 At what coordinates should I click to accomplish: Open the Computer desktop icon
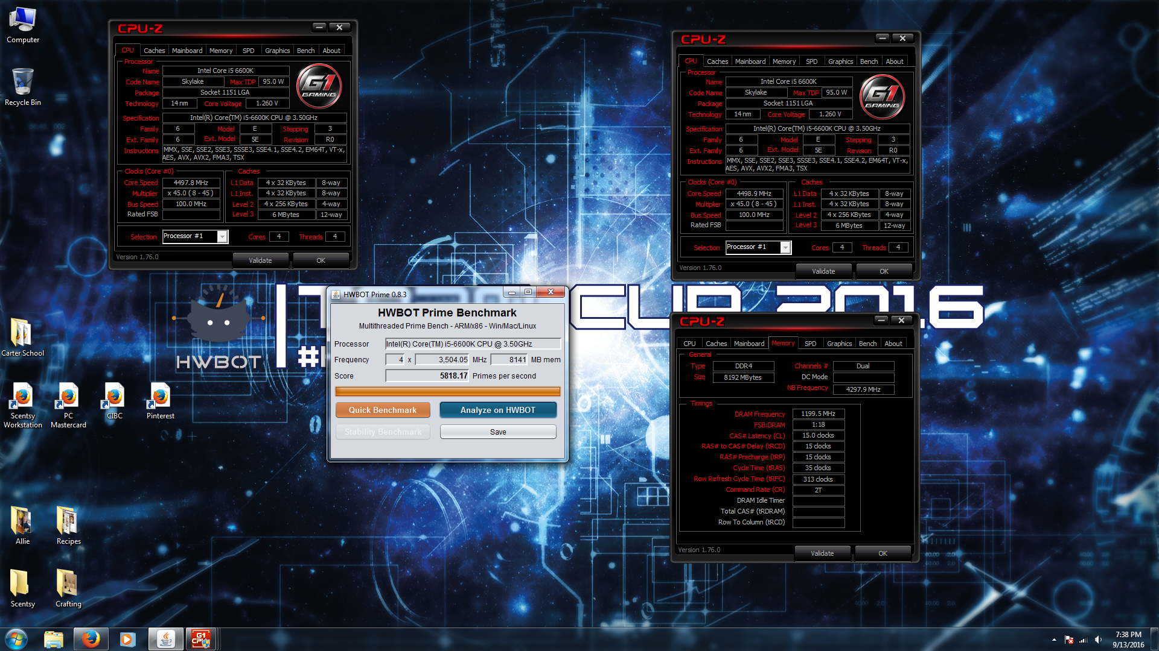[23, 25]
